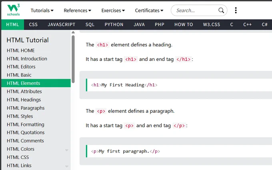The height and width of the screenshot is (170, 272).
Task: Open the Certificates dropdown
Action: [x=149, y=10]
